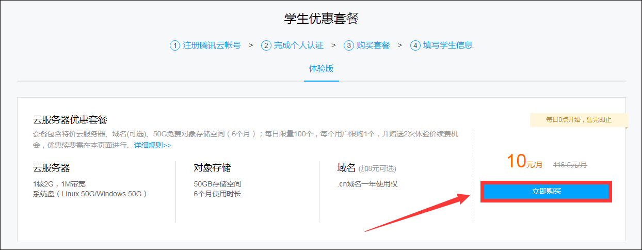Click the 对象存储 heading
The height and width of the screenshot is (250, 642).
[212, 168]
